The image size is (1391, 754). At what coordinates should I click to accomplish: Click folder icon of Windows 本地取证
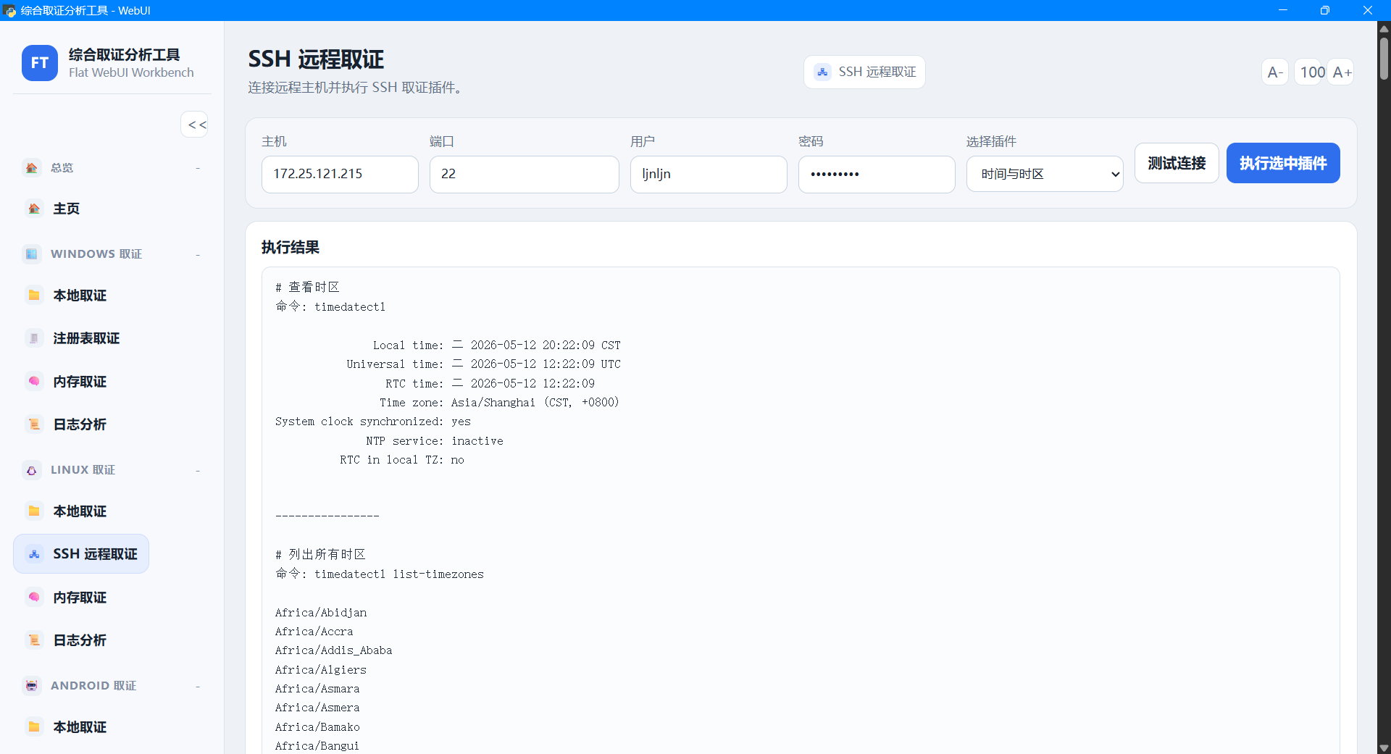[x=34, y=295]
